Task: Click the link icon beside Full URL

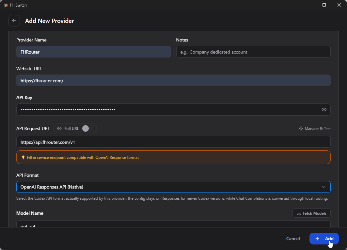Action: (x=59, y=128)
